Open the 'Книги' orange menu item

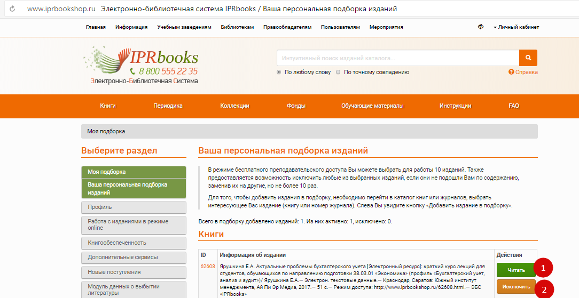click(x=108, y=106)
